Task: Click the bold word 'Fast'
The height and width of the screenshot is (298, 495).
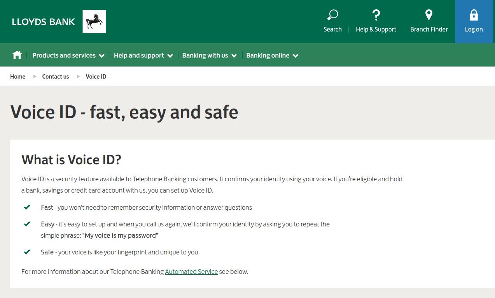Action: point(47,207)
